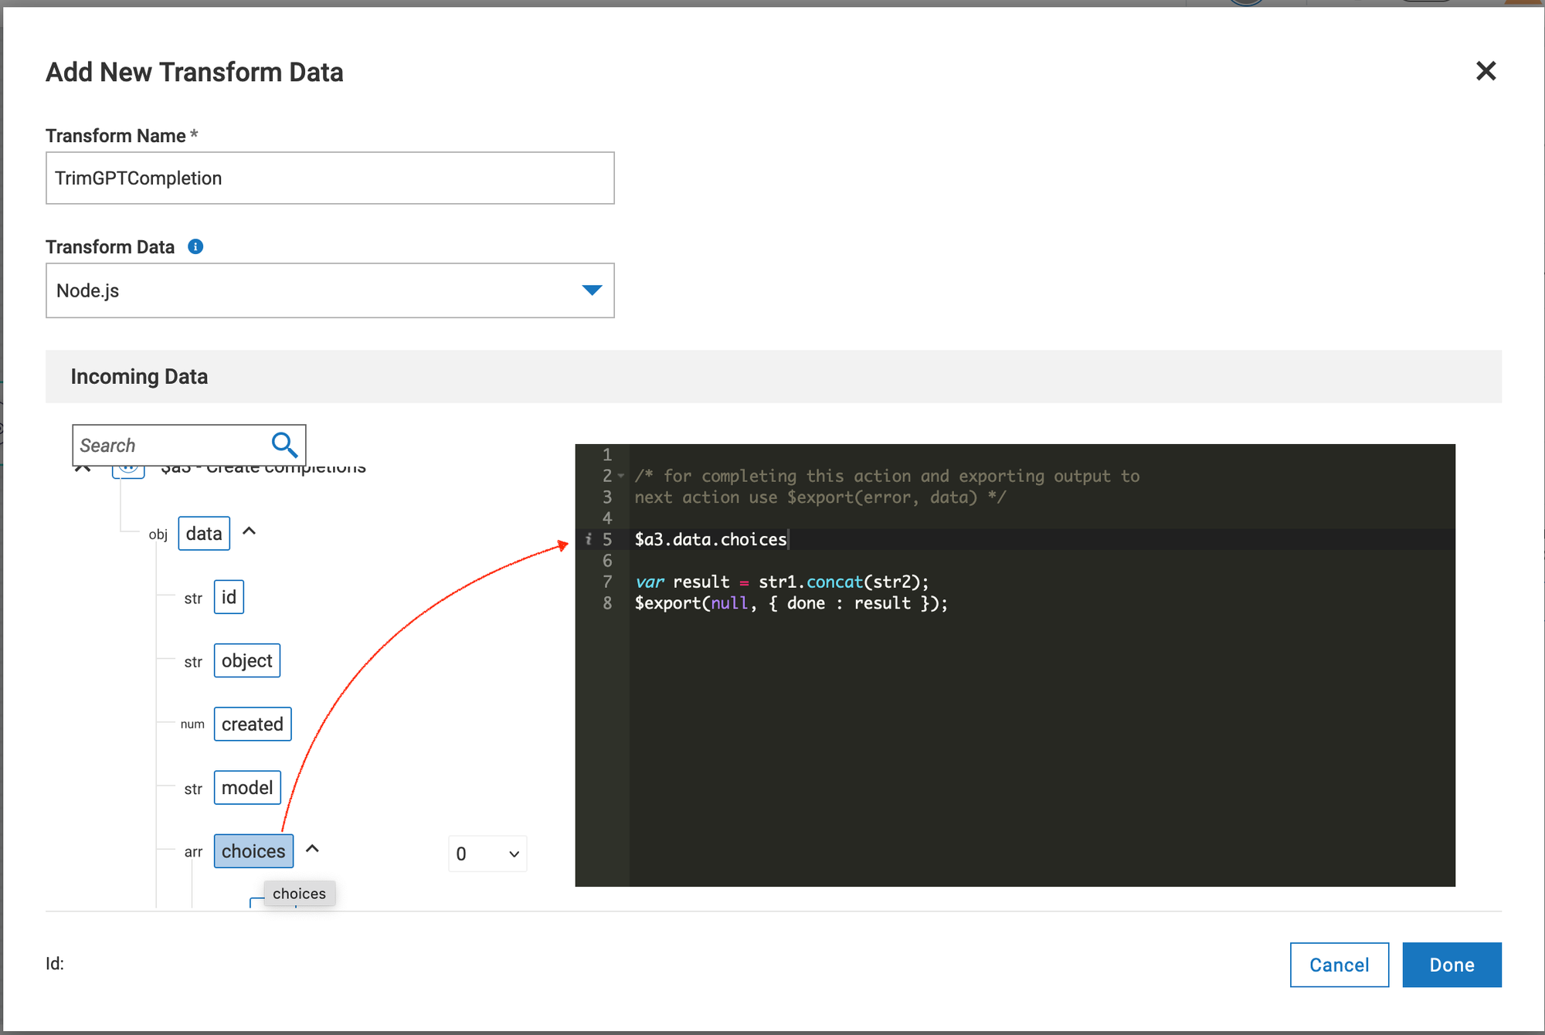Click the info marker on code line 5
This screenshot has height=1035, width=1545.
(589, 539)
